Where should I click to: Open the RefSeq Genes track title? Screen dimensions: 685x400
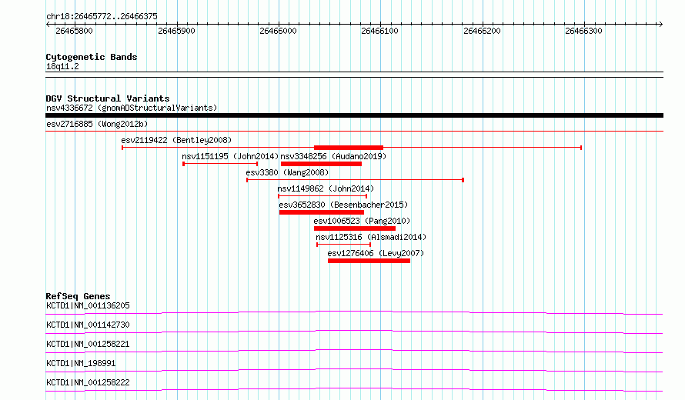(x=78, y=296)
